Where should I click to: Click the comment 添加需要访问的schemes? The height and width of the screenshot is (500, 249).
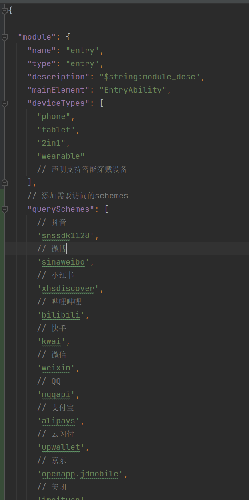coord(78,196)
